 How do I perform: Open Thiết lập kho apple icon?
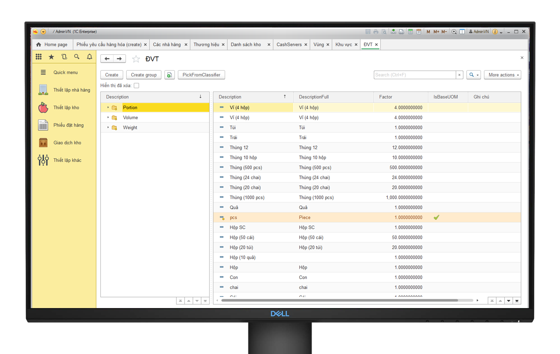pos(43,108)
